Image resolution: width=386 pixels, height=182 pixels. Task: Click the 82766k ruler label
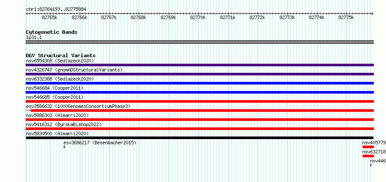coord(79,17)
